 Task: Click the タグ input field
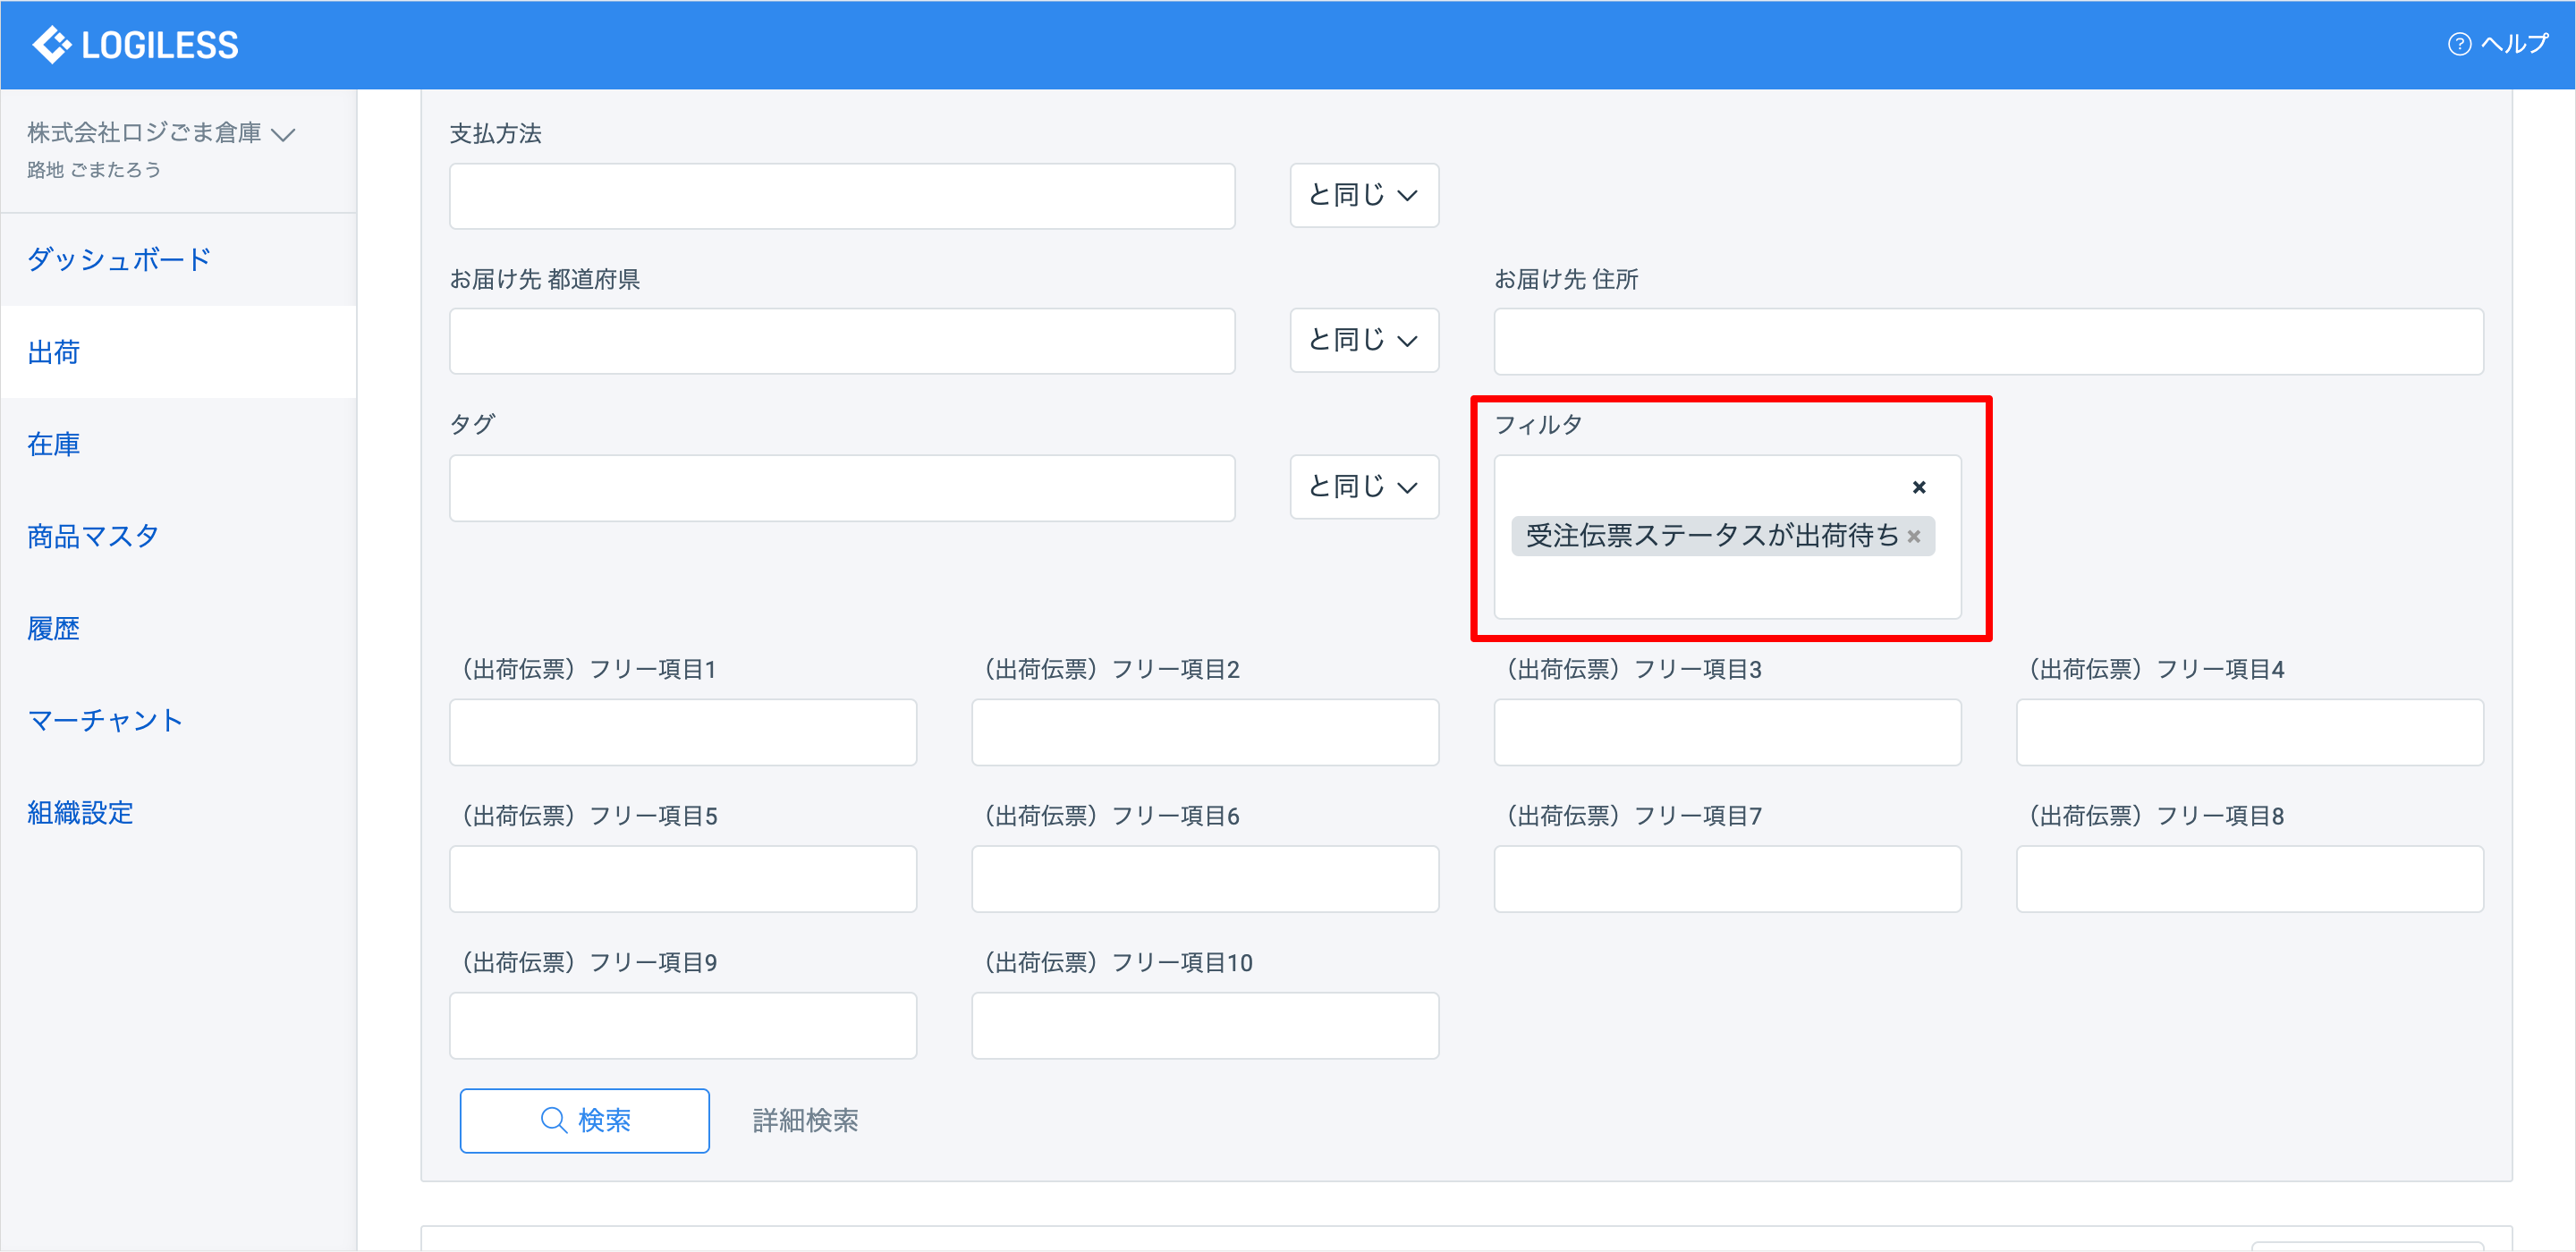[x=842, y=488]
